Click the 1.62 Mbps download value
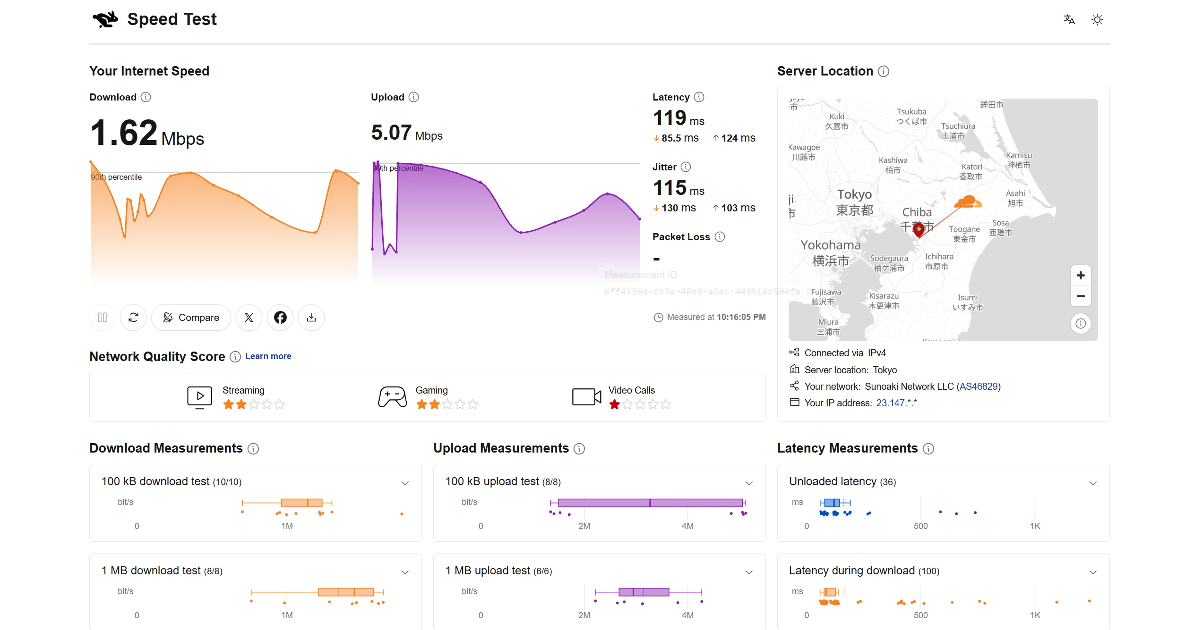 [x=147, y=133]
